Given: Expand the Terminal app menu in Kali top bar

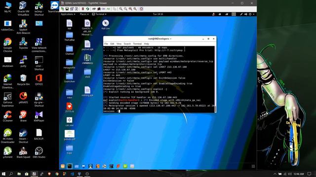Looking at the screenshot, I should [x=99, y=14].
